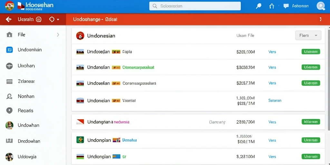Screen dimensions: 330x165
Task: Click Vers link in Undangriana row
Action: click(272, 122)
